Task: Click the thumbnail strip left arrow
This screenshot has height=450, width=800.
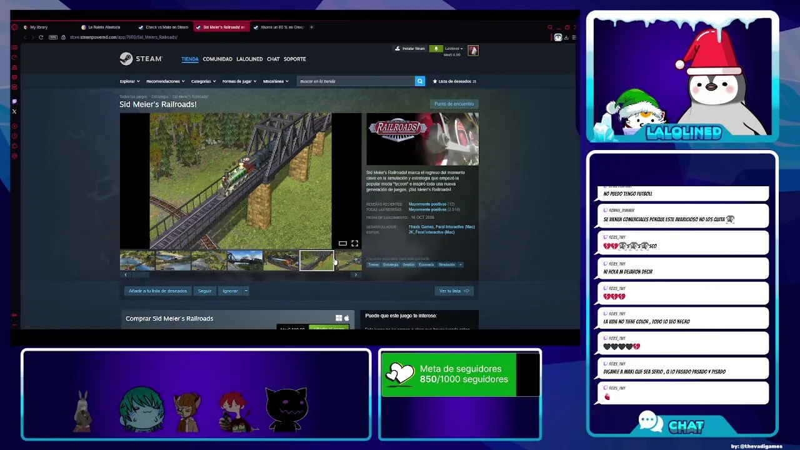Action: 126,274
